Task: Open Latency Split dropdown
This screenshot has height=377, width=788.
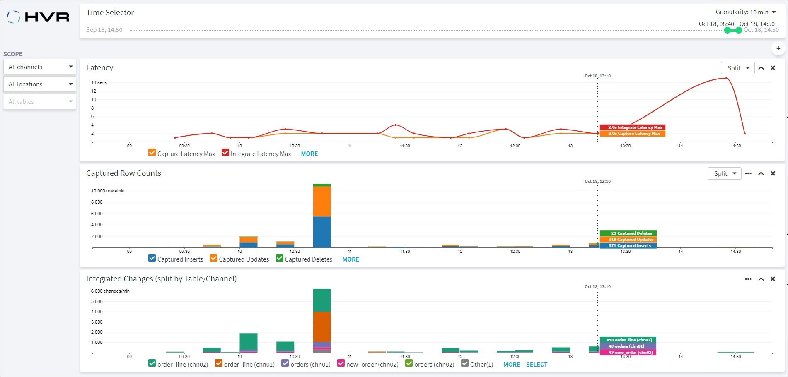Action: point(738,68)
